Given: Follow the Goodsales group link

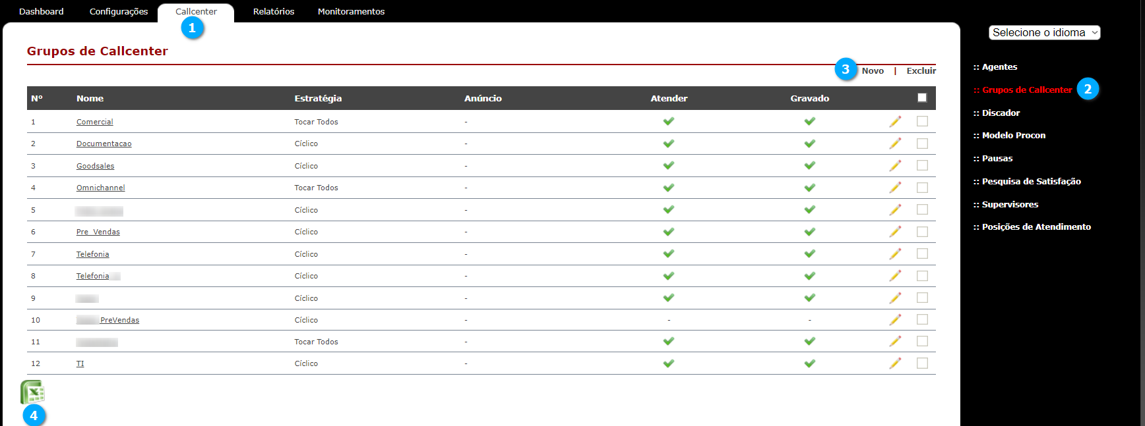Looking at the screenshot, I should tap(96, 166).
